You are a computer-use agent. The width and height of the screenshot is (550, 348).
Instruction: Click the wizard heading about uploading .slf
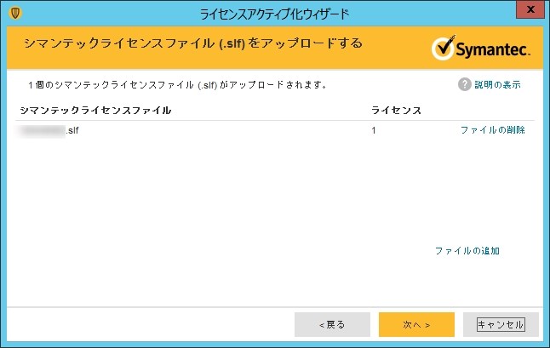pos(193,43)
